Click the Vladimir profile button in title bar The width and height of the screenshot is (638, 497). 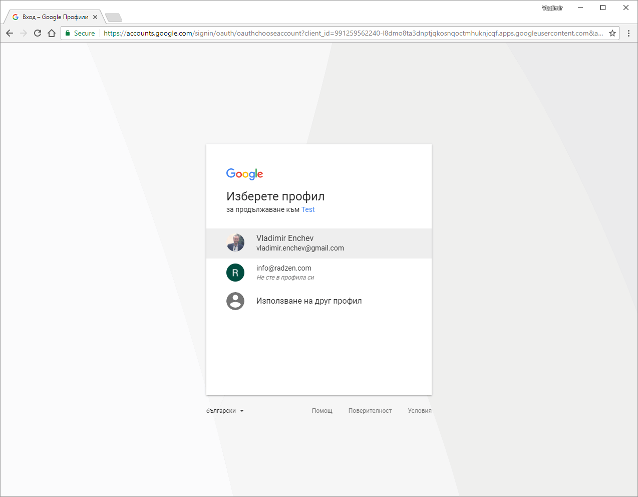point(552,8)
